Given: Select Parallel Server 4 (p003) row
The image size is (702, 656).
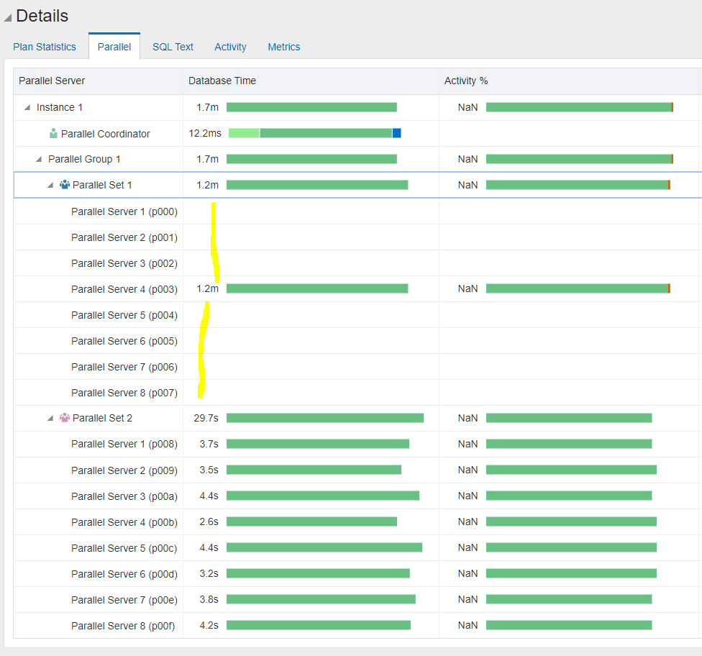Looking at the screenshot, I should (357, 289).
